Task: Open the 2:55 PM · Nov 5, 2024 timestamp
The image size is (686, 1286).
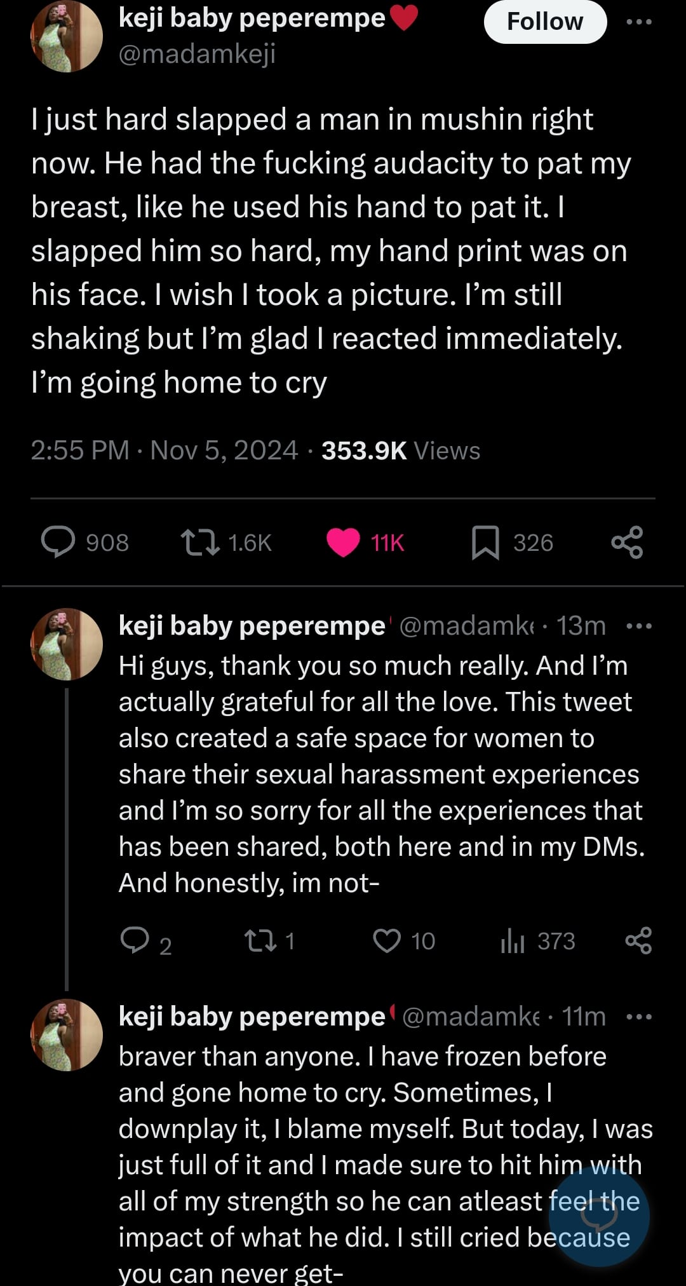Action: [164, 450]
